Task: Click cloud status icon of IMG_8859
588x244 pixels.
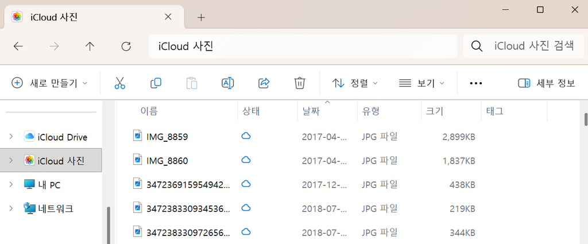Action: click(246, 136)
